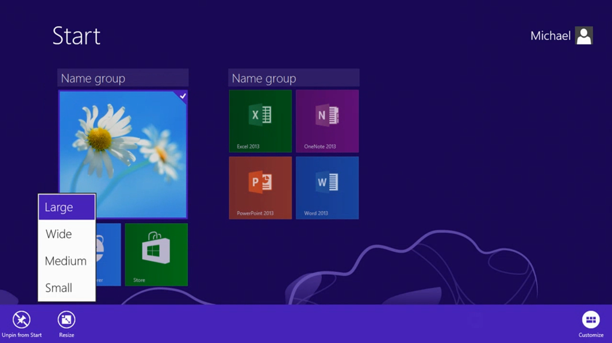Open the Excel 2013 tile
612x343 pixels.
(x=261, y=121)
